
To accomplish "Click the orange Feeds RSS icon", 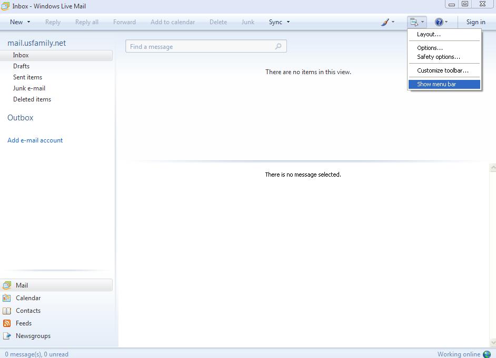I will 7,323.
